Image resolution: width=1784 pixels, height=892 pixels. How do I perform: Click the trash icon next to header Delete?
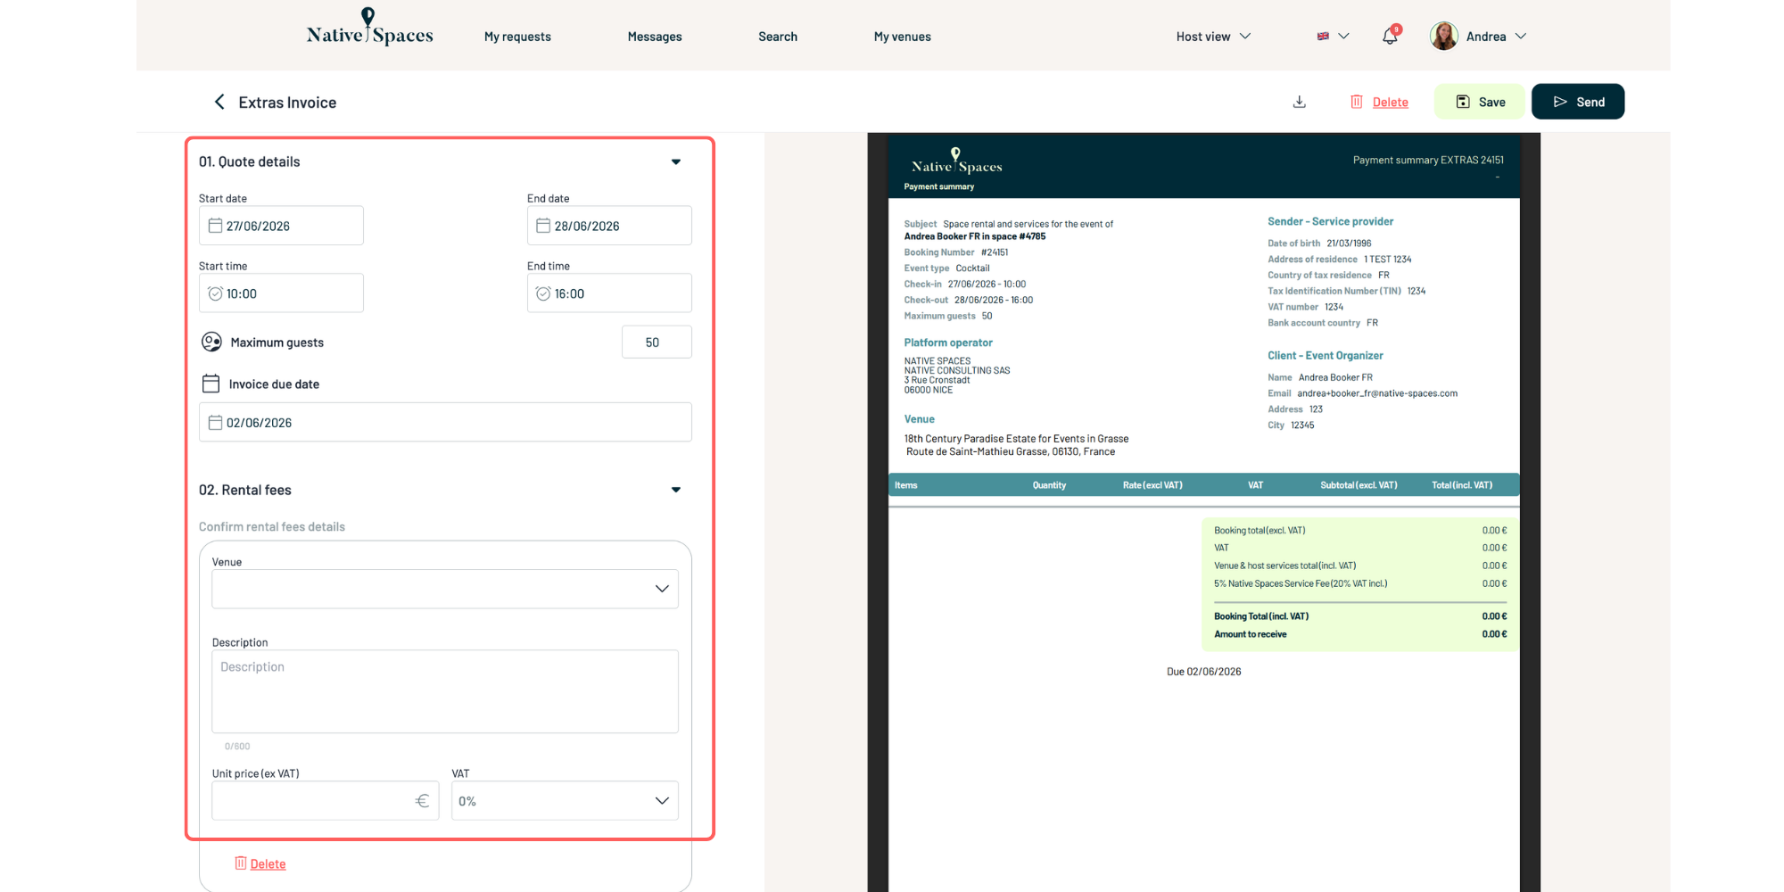1356,102
